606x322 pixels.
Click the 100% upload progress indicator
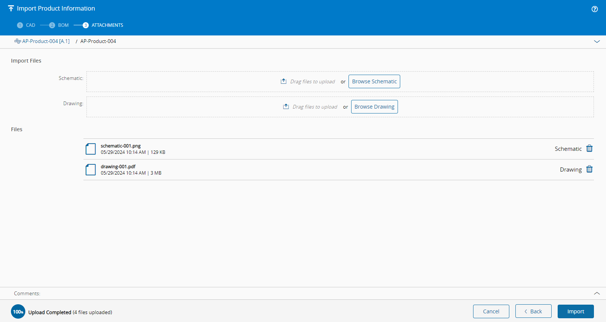(x=18, y=311)
